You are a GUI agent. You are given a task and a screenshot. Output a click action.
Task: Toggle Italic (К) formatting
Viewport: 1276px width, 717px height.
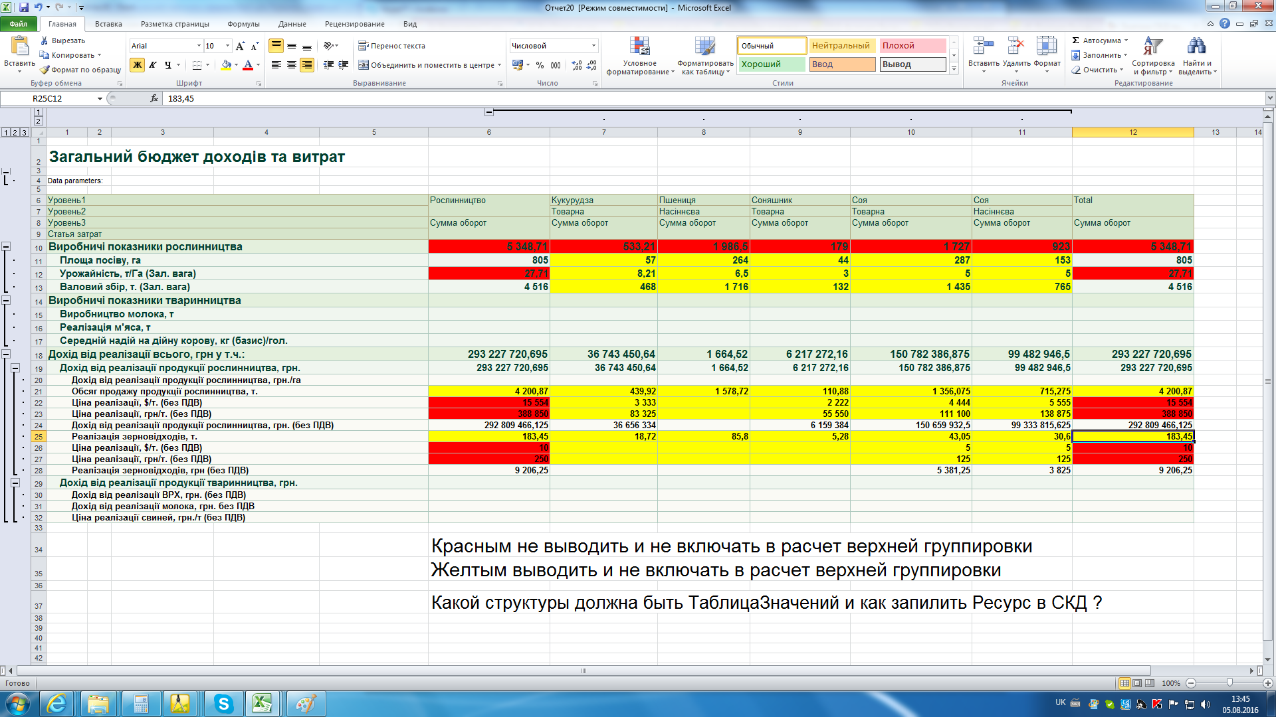(153, 65)
